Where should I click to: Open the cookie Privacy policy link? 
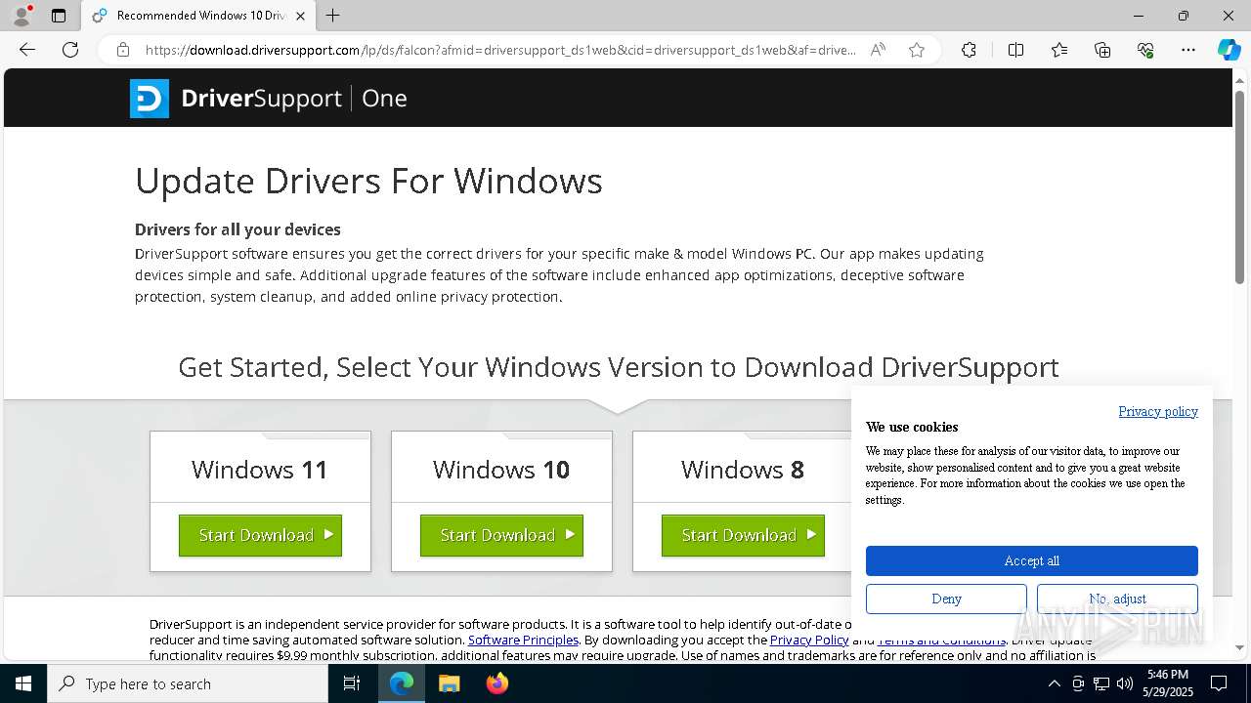(x=1158, y=411)
